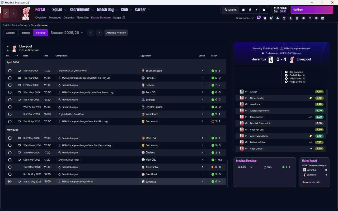The height and width of the screenshot is (211, 338).
Task: Select the radio button for the Chelsea fixture
Action: click(10, 153)
